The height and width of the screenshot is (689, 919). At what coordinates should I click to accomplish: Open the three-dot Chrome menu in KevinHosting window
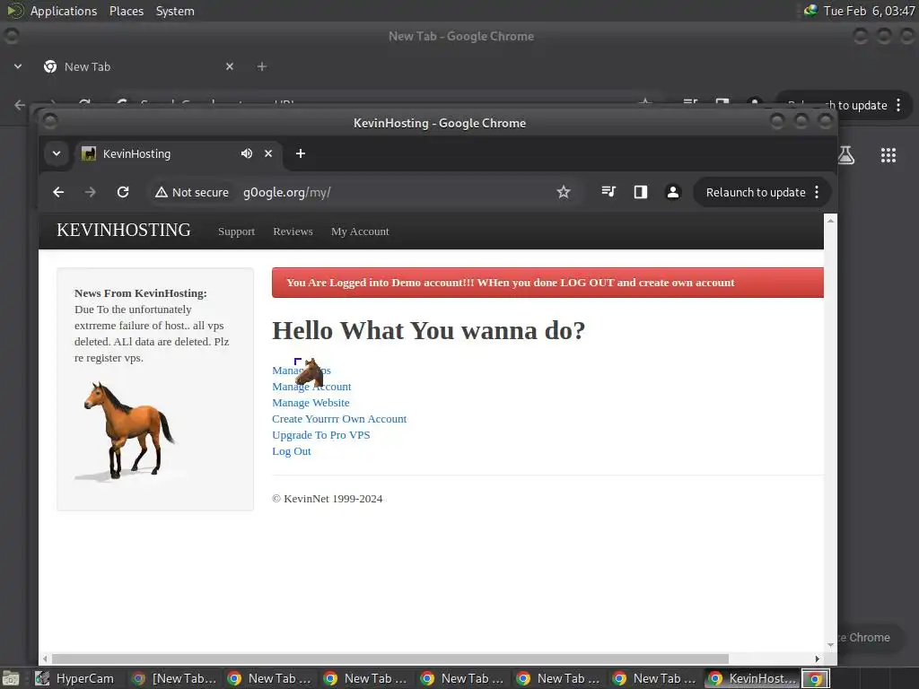coord(817,192)
